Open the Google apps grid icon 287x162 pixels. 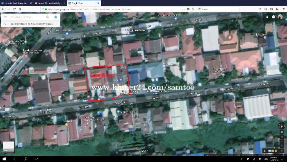(x=267, y=17)
